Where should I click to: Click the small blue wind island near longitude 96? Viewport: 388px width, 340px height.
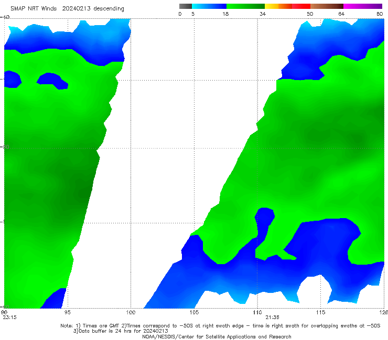coord(52,81)
